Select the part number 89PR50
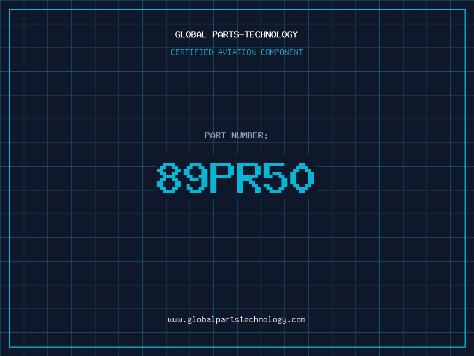Screen dimensions: 474x356 (236, 177)
